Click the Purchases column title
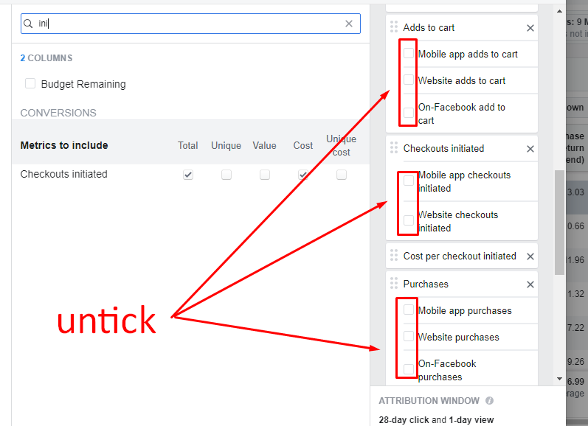The image size is (588, 426). 426,284
